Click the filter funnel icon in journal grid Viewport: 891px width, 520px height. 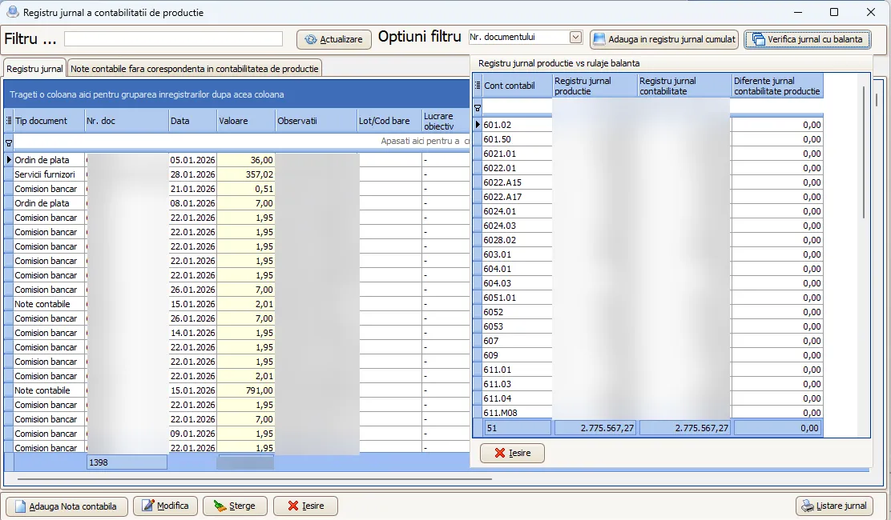point(9,143)
